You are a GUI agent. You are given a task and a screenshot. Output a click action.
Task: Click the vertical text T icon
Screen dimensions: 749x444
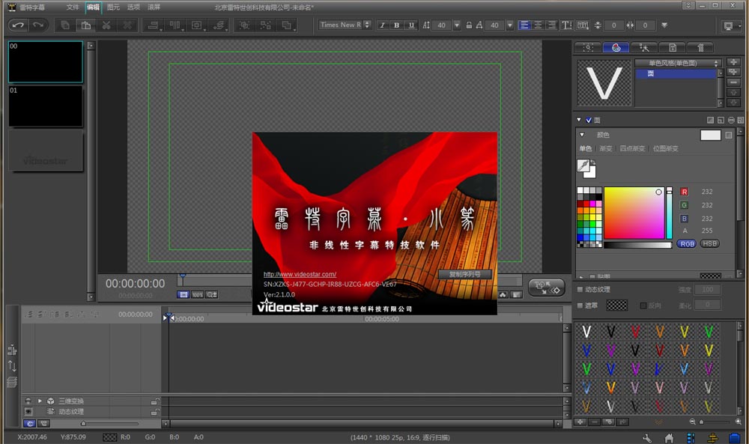567,25
